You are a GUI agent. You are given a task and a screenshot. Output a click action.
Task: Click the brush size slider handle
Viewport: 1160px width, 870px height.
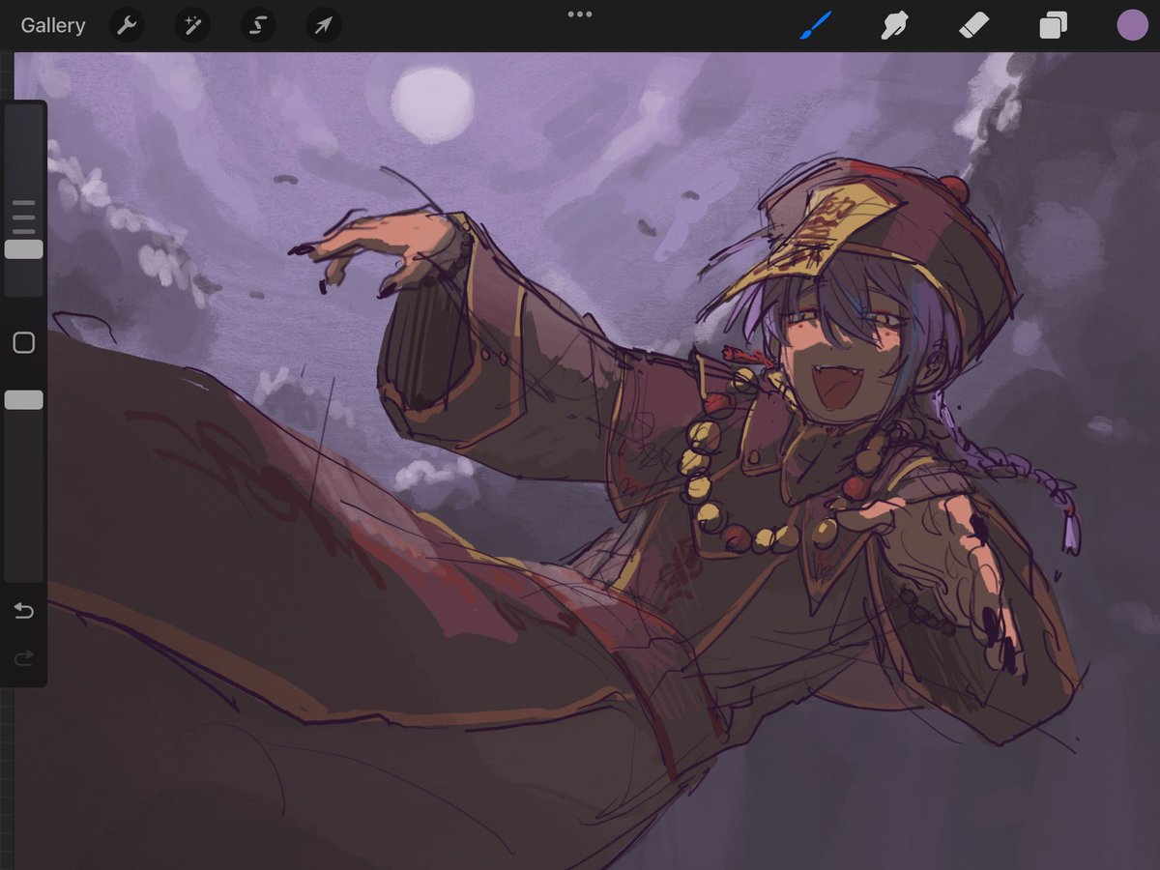(24, 249)
